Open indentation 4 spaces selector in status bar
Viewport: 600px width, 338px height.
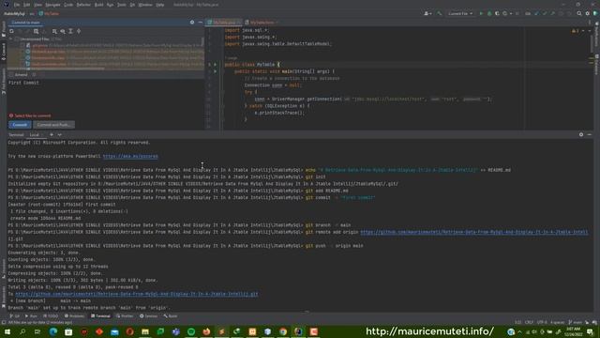558,322
